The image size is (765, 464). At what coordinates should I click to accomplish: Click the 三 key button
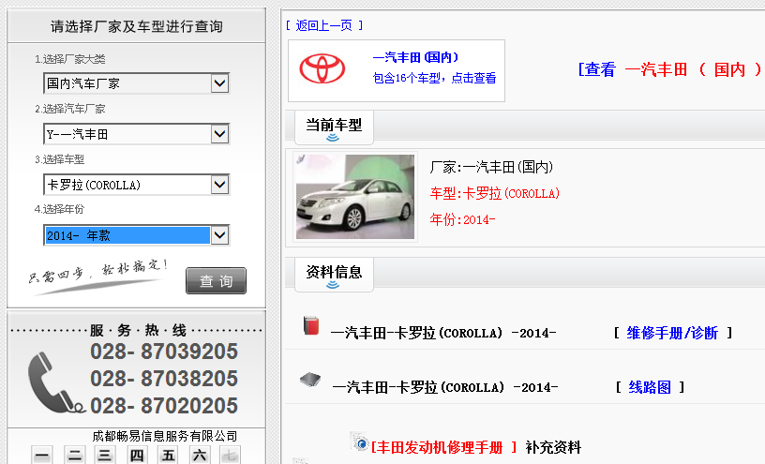pyautogui.click(x=105, y=456)
